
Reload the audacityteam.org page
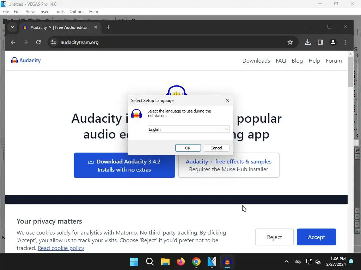click(x=38, y=42)
